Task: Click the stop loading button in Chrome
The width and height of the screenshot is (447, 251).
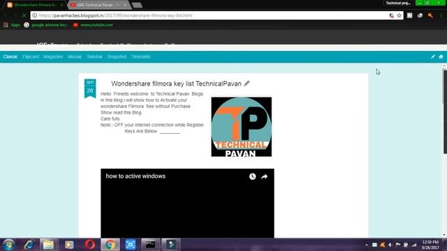Action: pos(24,15)
